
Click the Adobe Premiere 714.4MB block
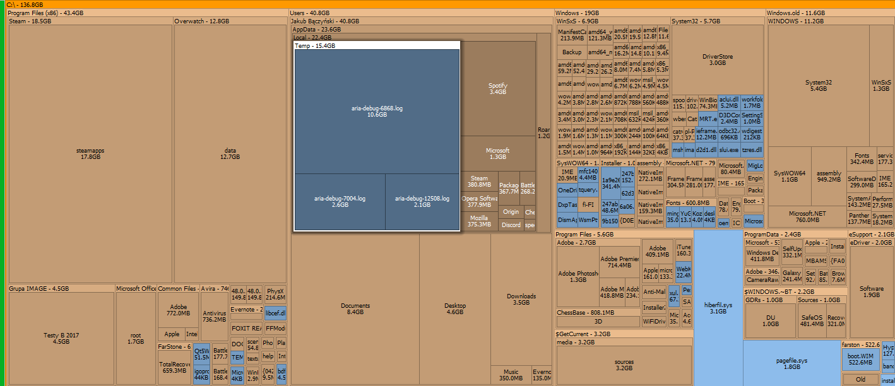coord(620,262)
